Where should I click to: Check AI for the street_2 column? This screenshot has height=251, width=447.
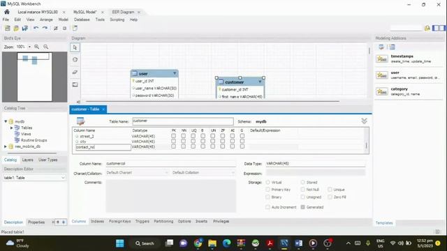tap(233, 136)
